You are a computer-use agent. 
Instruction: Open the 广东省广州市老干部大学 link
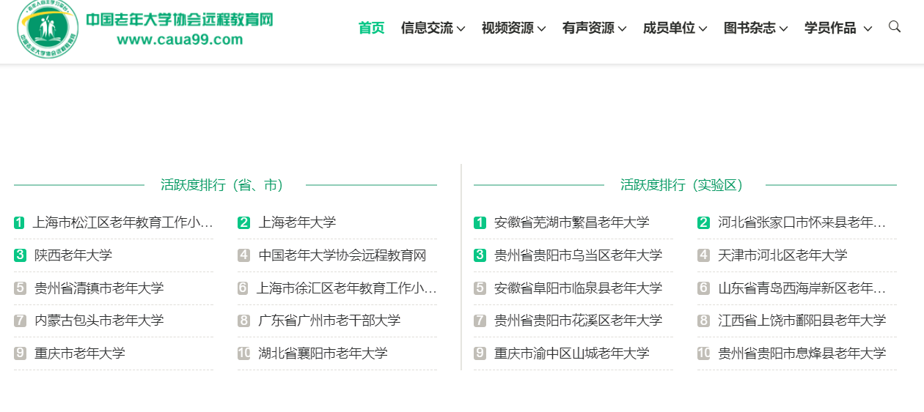pos(329,321)
